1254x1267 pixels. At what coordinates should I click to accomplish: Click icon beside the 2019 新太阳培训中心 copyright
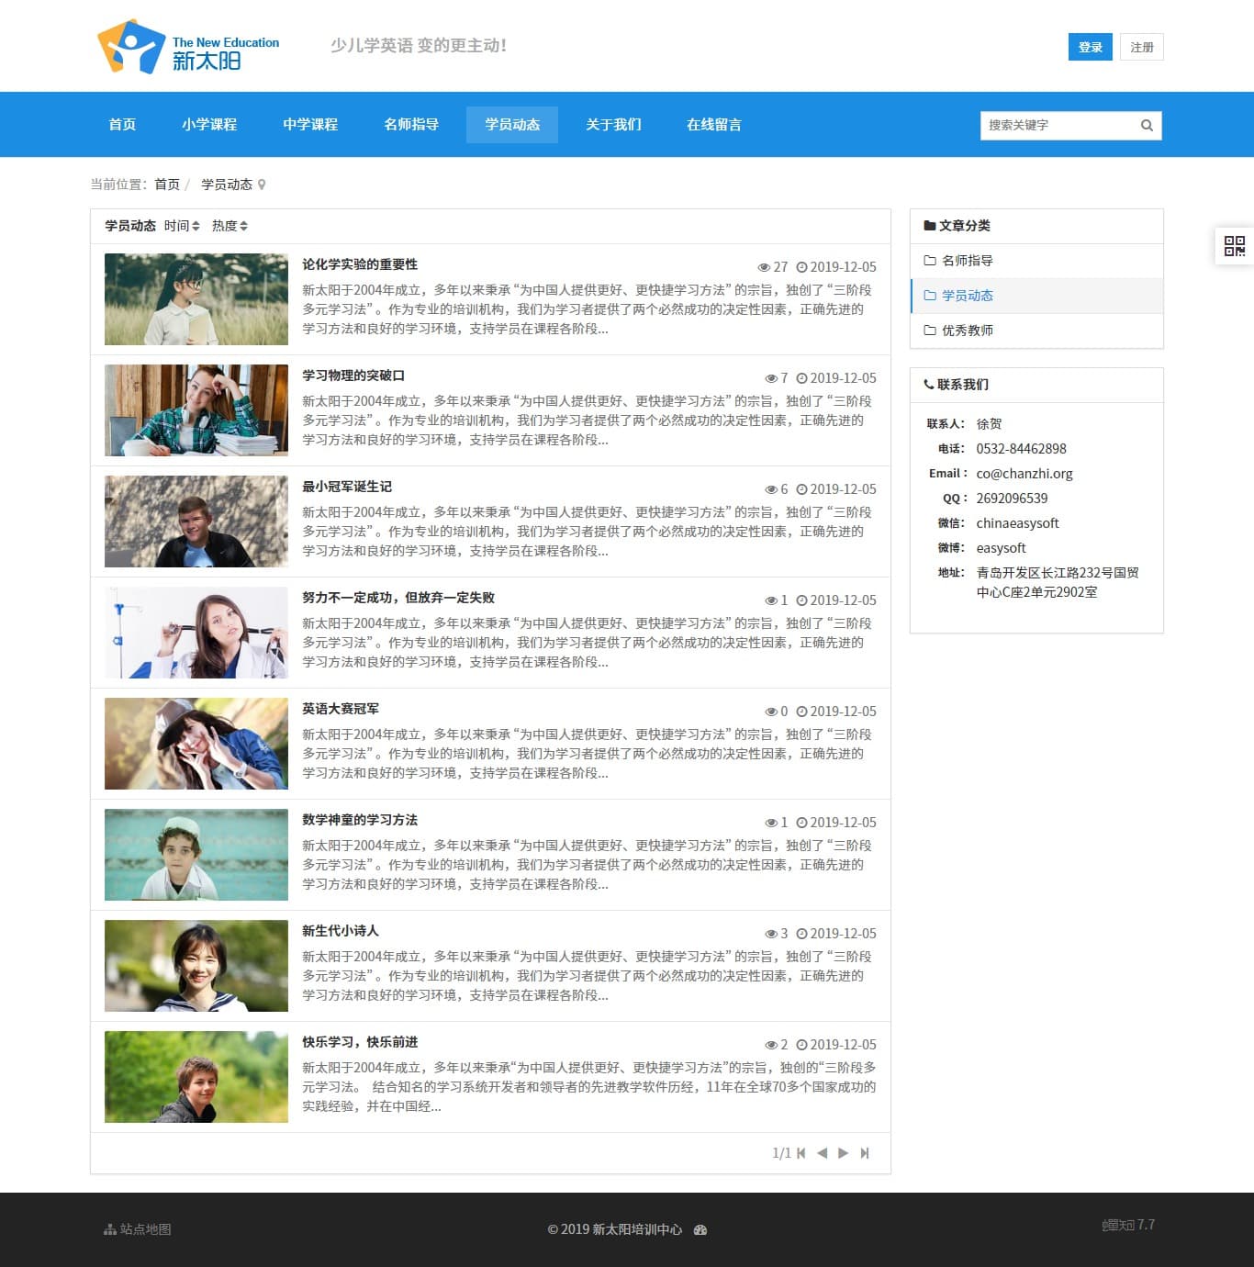pos(700,1229)
